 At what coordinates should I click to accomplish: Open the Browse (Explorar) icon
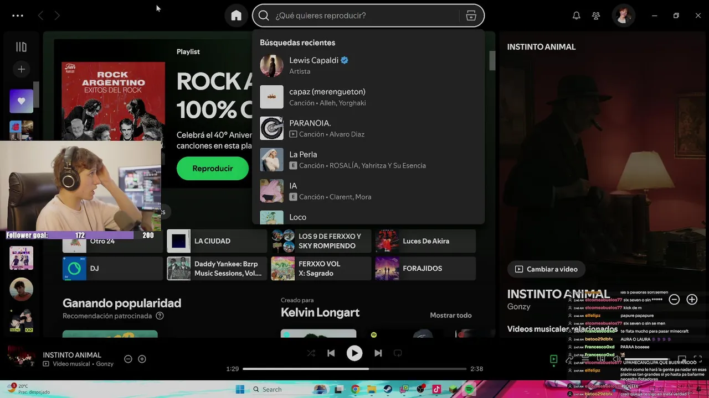point(471,15)
